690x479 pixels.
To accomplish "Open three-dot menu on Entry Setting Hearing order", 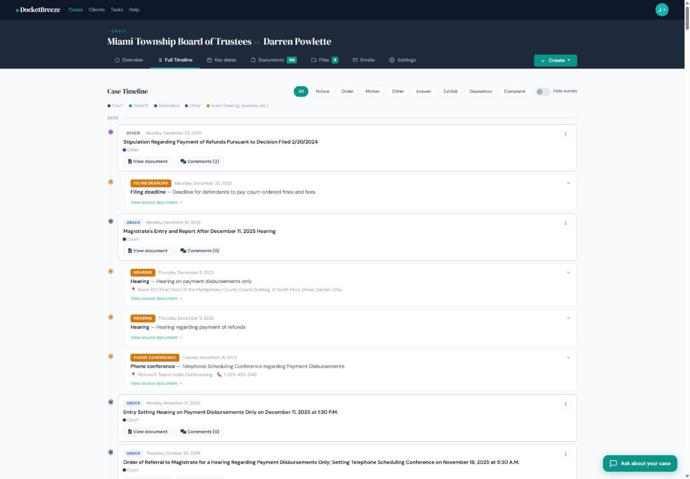I will click(x=565, y=404).
